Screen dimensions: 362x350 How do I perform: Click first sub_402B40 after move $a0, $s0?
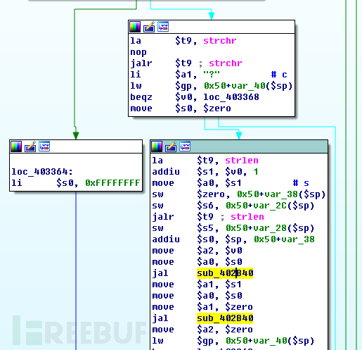pos(225,273)
